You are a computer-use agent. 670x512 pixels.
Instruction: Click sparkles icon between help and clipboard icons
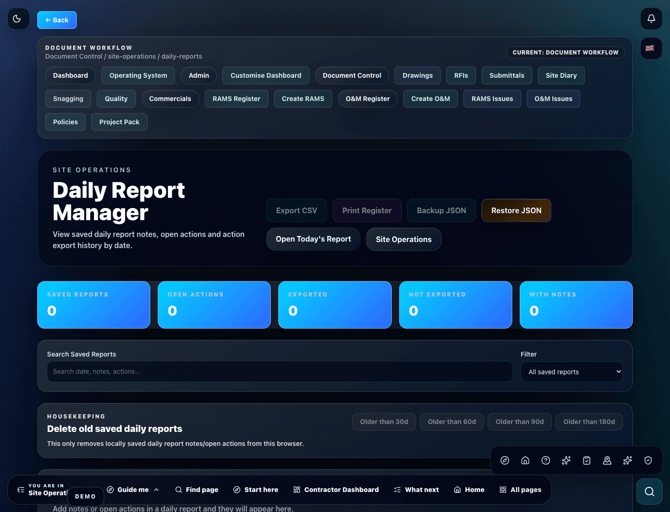tap(566, 460)
